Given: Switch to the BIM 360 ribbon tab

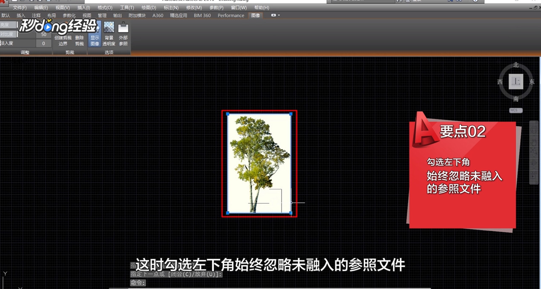Looking at the screenshot, I should (202, 15).
